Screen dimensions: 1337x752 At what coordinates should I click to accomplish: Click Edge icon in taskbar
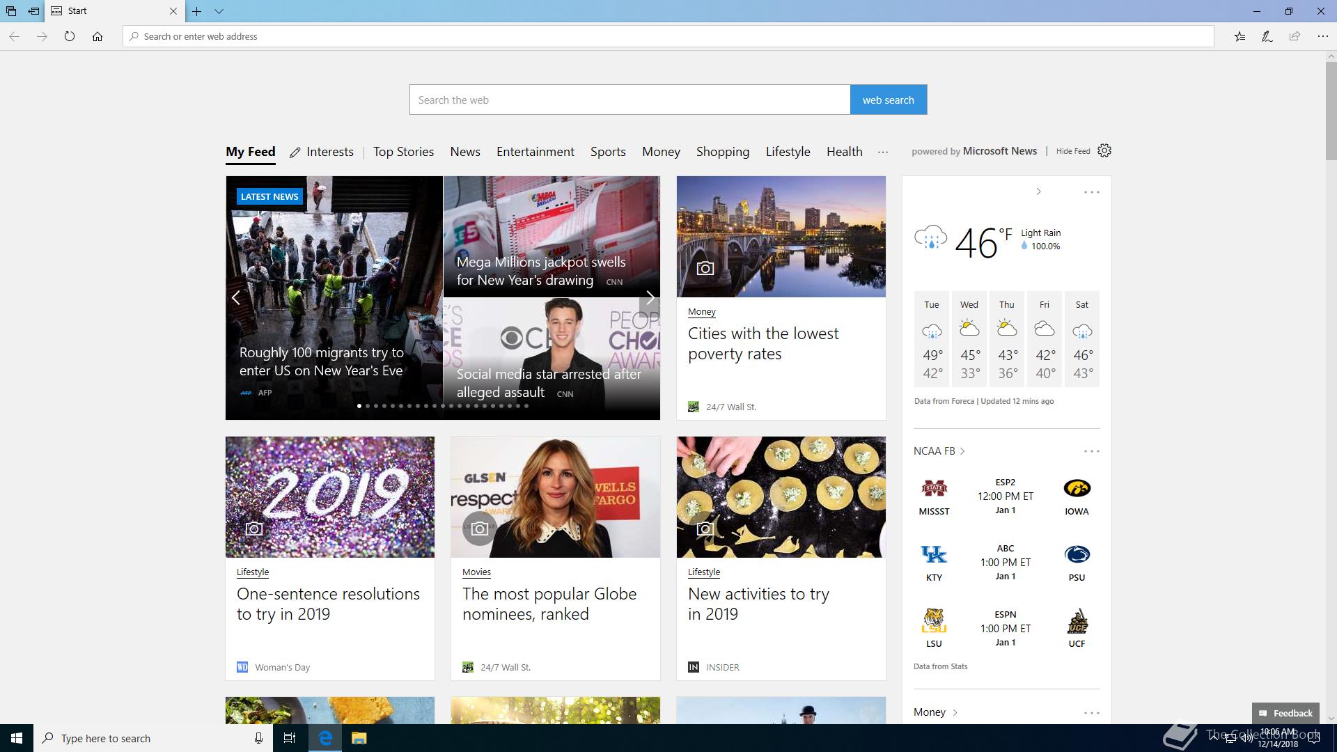(325, 738)
